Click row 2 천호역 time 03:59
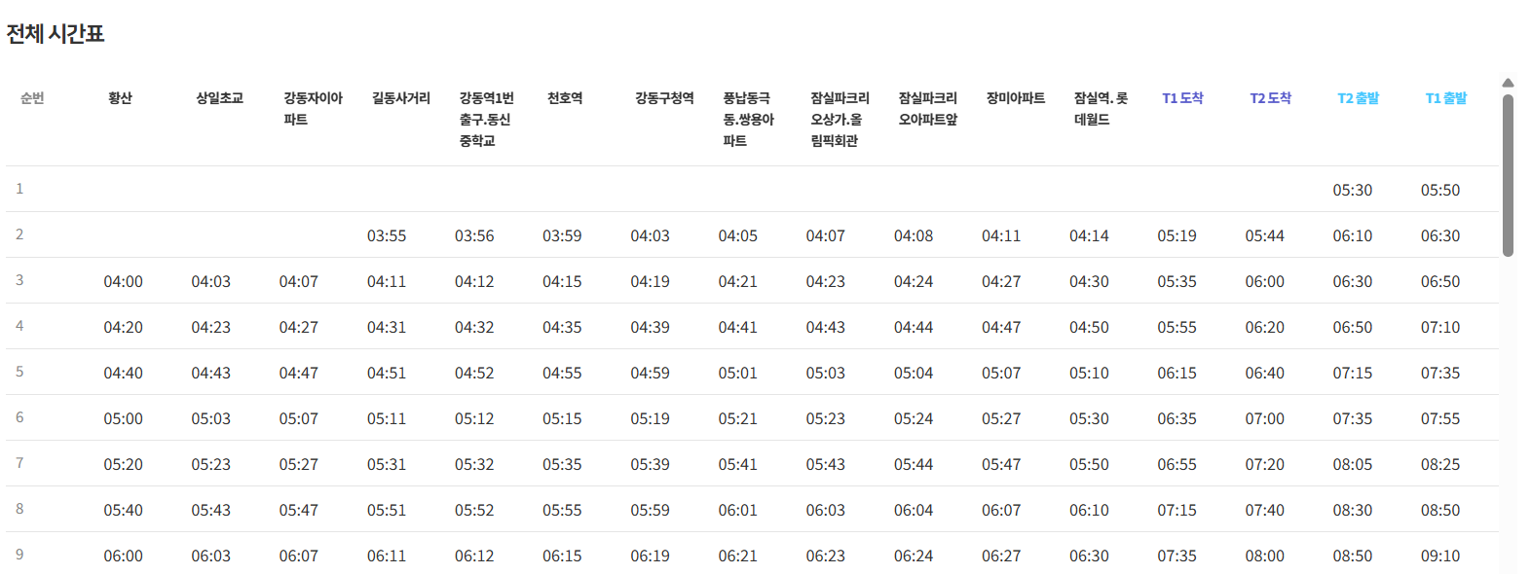Viewport: 1531px width, 574px height. pyautogui.click(x=562, y=236)
